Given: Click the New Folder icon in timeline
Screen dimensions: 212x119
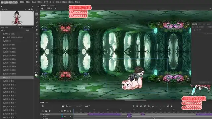Looking at the screenshot, I should coord(46,111).
